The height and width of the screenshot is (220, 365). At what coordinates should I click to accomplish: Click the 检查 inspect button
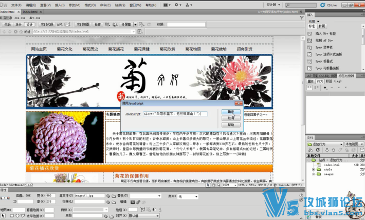(98, 25)
